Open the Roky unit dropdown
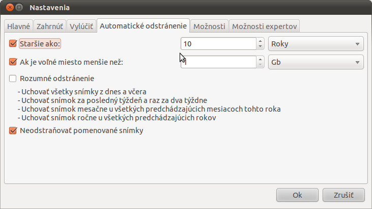Viewport: 372px width, 209px height. click(x=316, y=44)
